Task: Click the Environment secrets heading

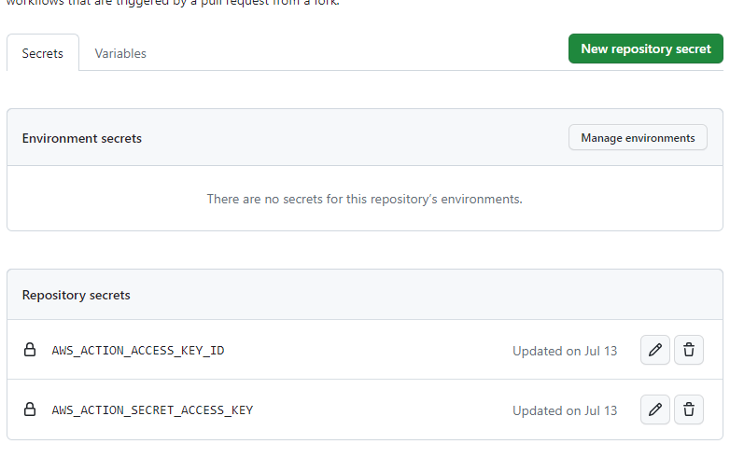Action: [81, 138]
